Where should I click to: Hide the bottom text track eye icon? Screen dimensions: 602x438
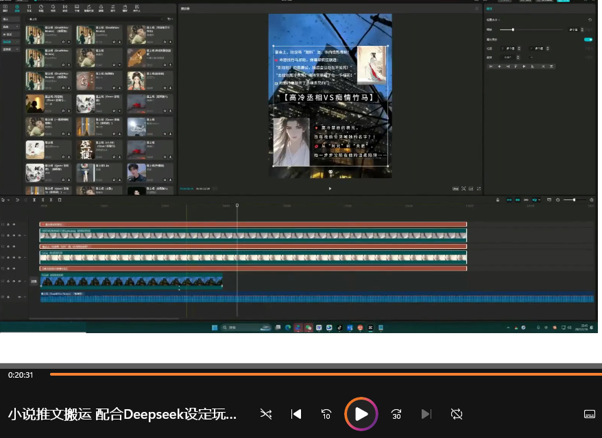14,268
